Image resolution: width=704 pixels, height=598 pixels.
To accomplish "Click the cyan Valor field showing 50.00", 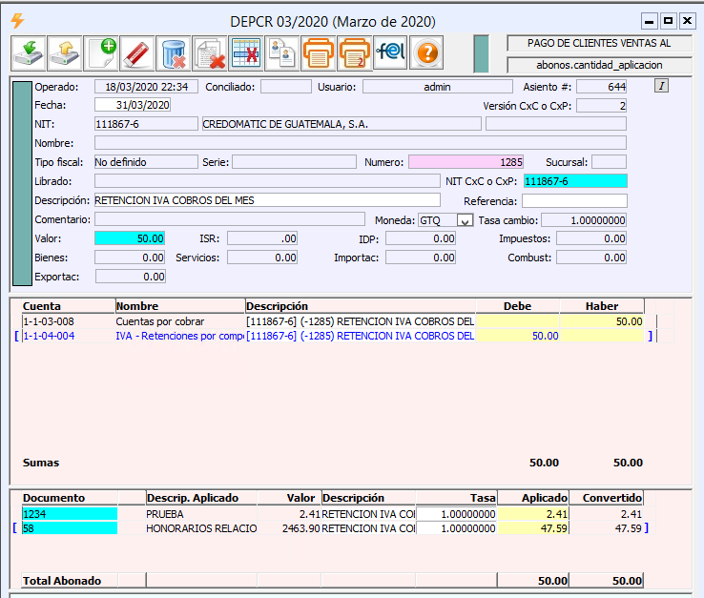I will tap(131, 238).
